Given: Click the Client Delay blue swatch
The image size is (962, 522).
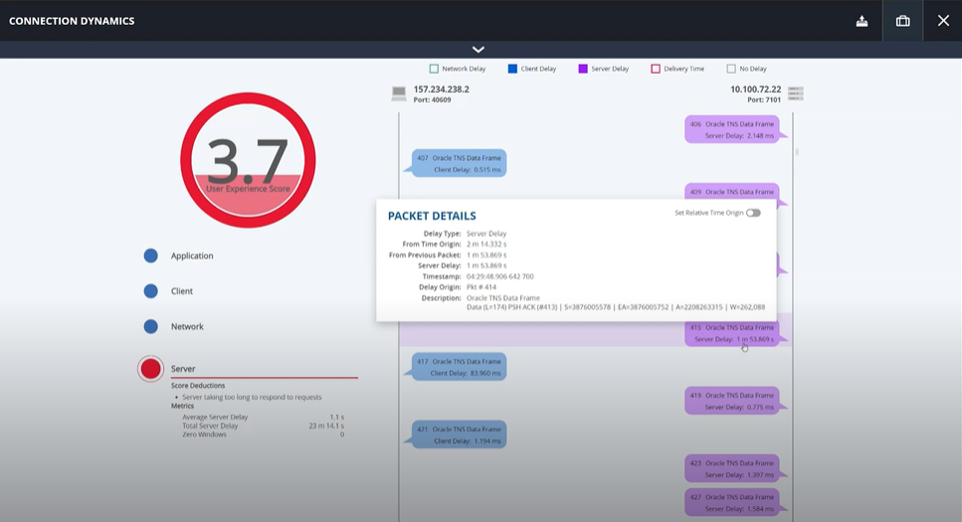Looking at the screenshot, I should 512,69.
